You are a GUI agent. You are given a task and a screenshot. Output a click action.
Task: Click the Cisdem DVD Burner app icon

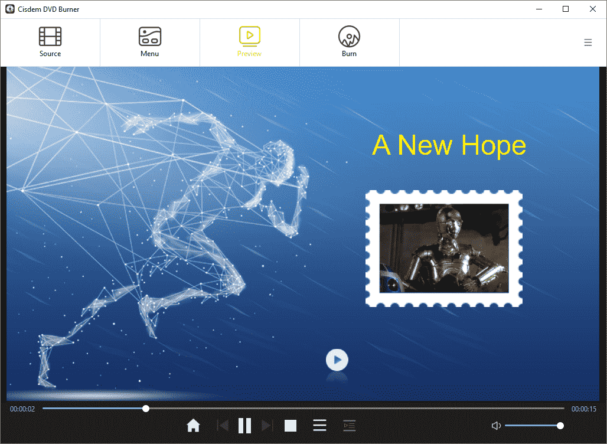coord(9,9)
